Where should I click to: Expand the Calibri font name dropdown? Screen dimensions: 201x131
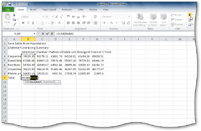43,17
